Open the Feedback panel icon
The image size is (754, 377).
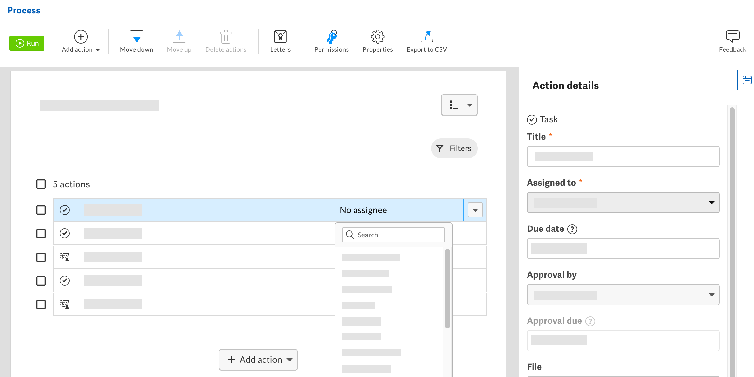(x=733, y=37)
